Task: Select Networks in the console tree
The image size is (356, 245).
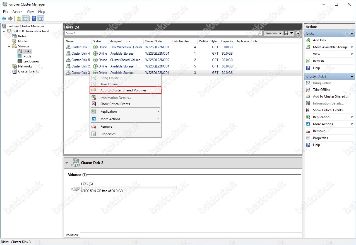Action: 25,66
